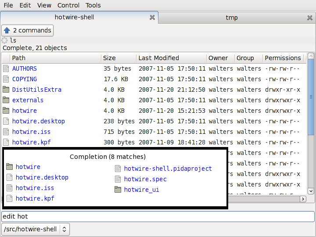
Task: Click hotwire.kpf file icon in list
Action: (6, 142)
